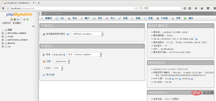Click the phpMyAdmin home icon

pyautogui.click(x=11, y=19)
